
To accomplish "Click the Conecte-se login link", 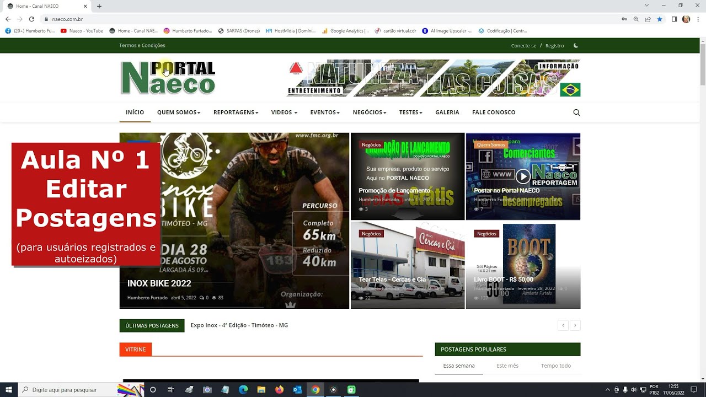I will coord(523,45).
